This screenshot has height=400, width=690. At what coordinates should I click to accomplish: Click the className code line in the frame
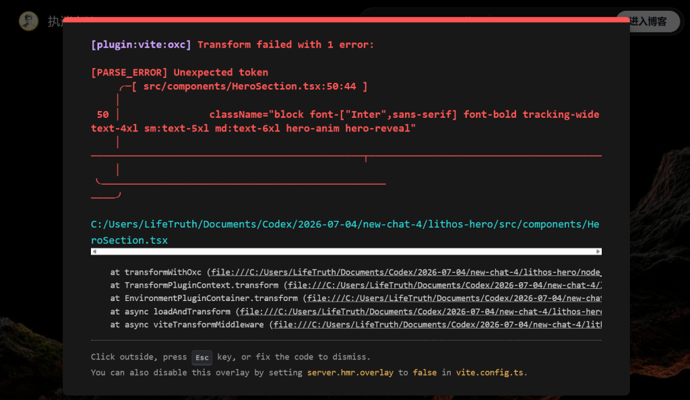345,121
